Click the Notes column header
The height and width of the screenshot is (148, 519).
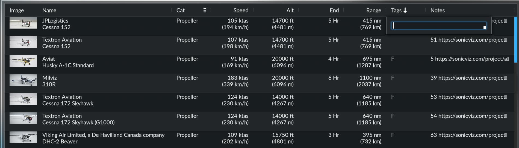tap(437, 10)
